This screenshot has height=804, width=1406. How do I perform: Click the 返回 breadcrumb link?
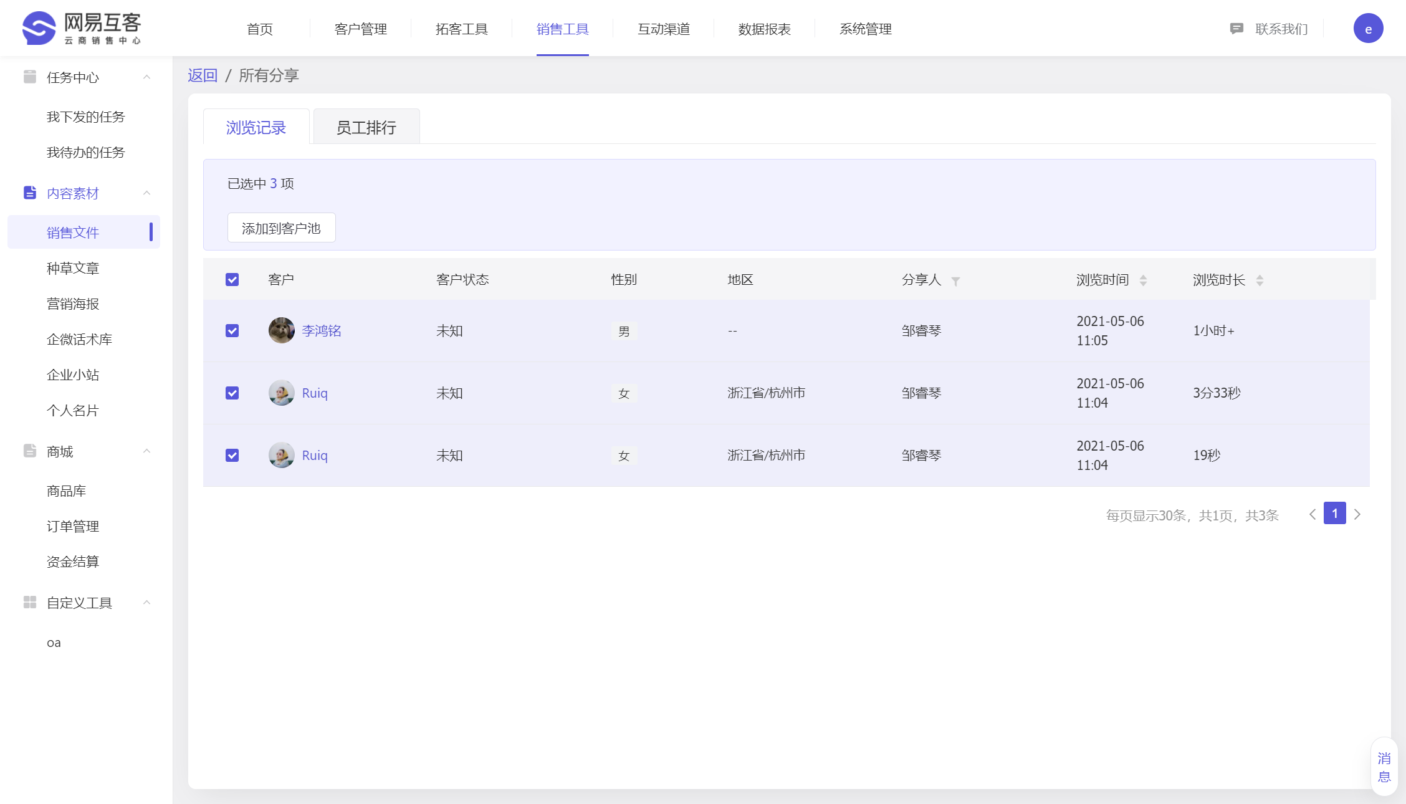pos(203,75)
